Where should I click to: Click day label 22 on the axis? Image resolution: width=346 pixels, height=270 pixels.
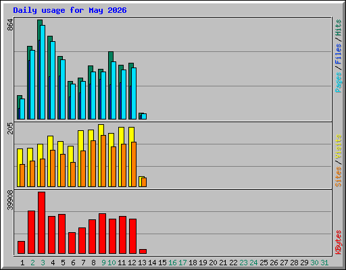pos(233,263)
